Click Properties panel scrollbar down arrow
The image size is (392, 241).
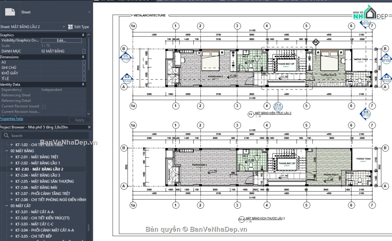[89, 113]
